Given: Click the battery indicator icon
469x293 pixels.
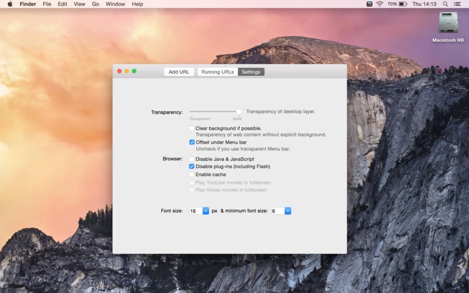Looking at the screenshot, I should click(403, 4).
